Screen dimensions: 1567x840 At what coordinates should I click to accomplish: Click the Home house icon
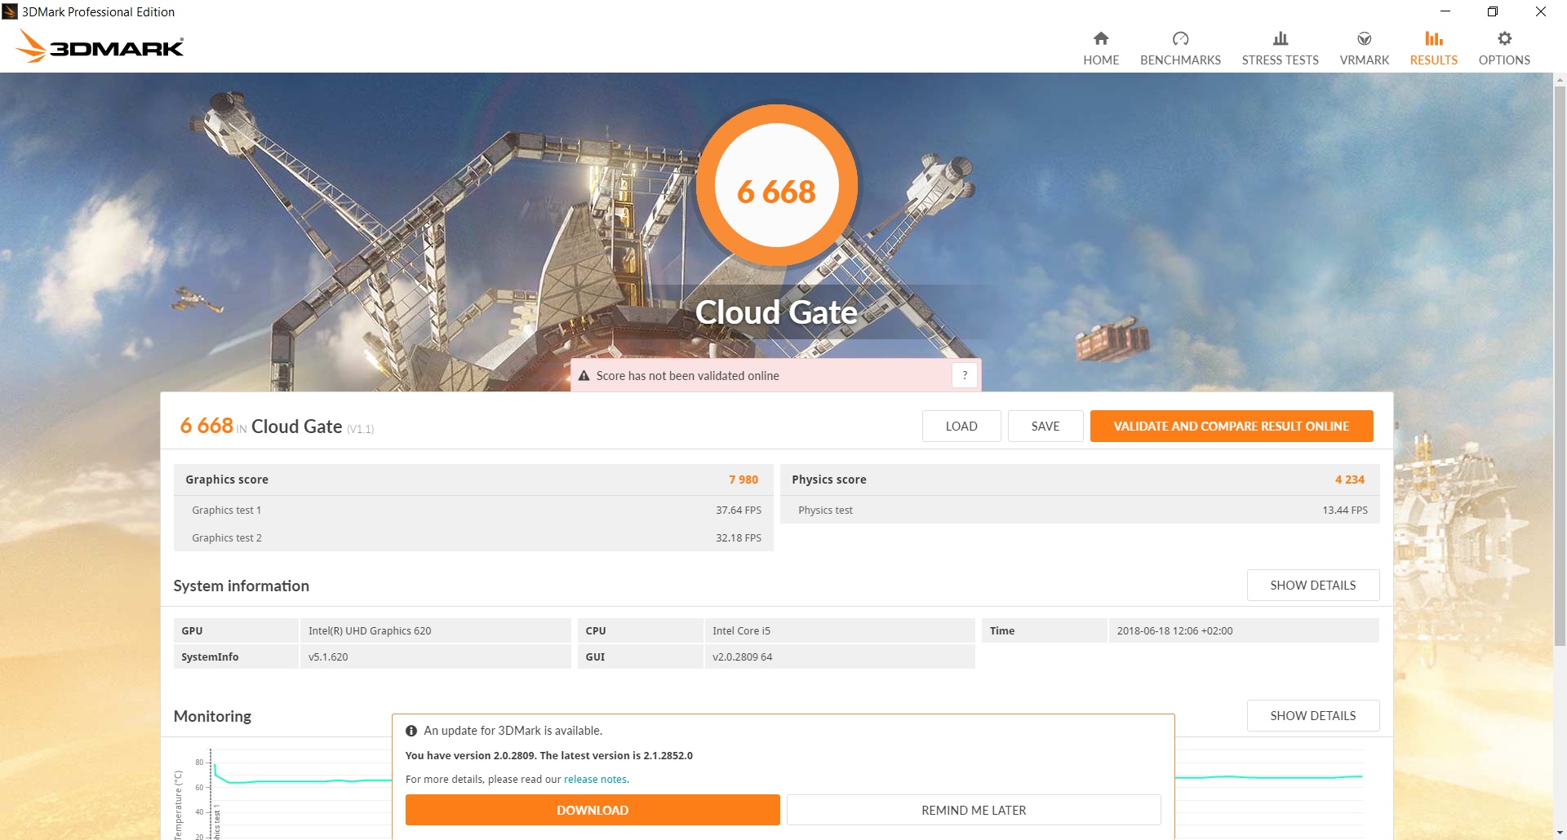click(1101, 38)
